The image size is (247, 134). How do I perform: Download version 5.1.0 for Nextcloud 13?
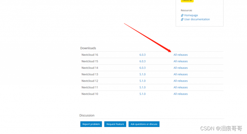point(143,74)
